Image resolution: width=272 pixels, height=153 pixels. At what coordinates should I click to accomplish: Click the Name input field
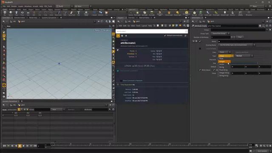click(x=244, y=41)
